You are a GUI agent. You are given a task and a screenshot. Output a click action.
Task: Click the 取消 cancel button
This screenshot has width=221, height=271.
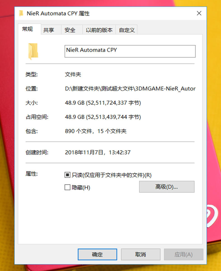[x=140, y=255]
